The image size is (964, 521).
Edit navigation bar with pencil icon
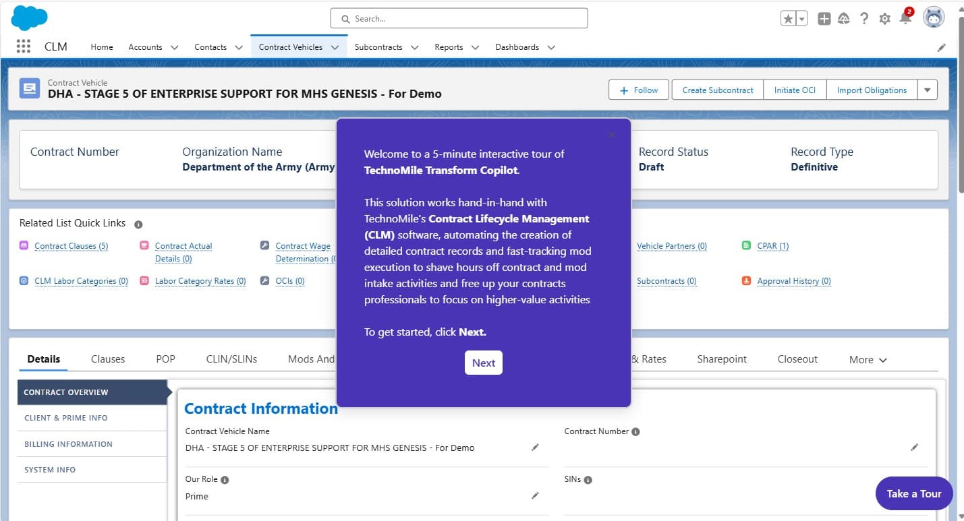942,47
